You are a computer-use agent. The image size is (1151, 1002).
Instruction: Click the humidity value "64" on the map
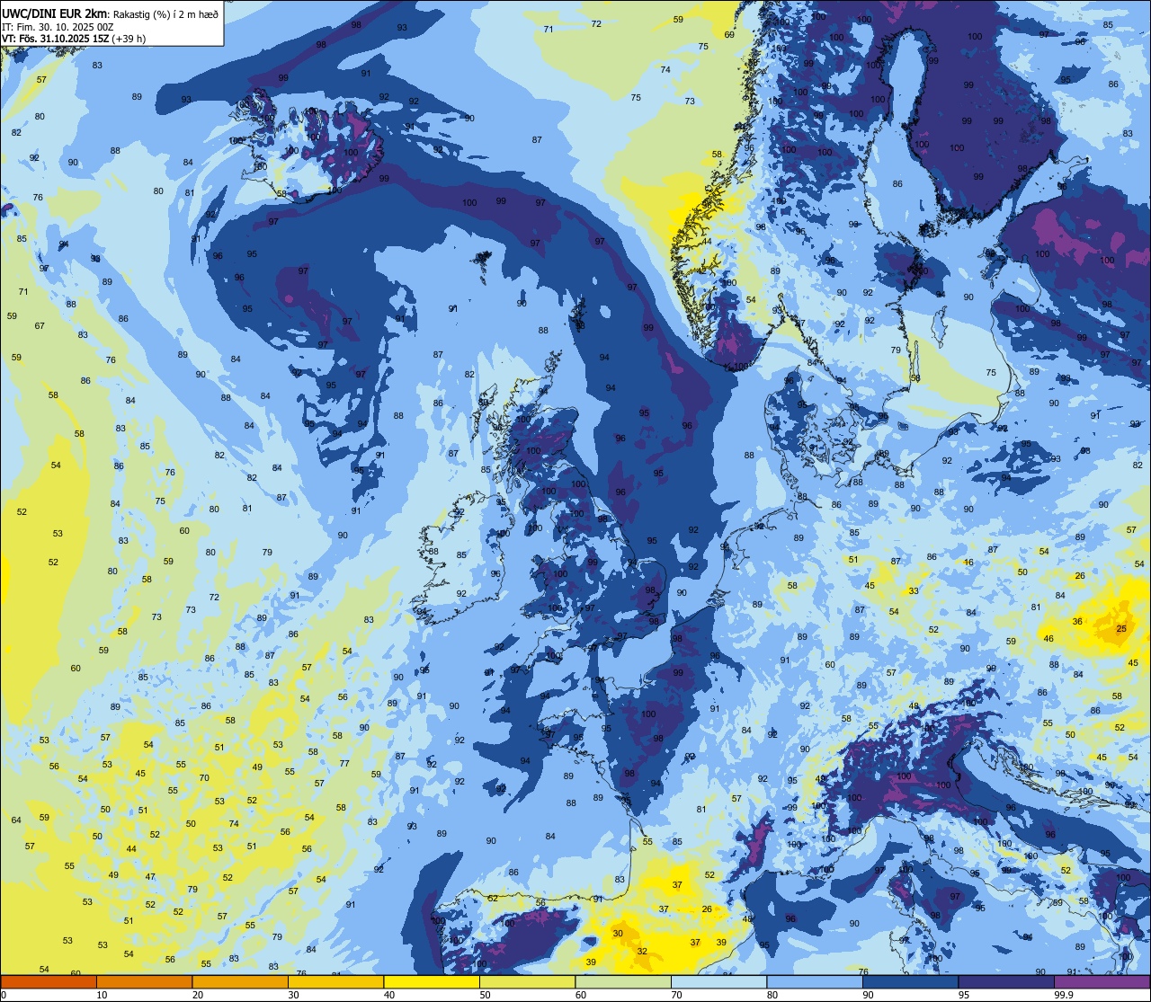tap(16, 820)
